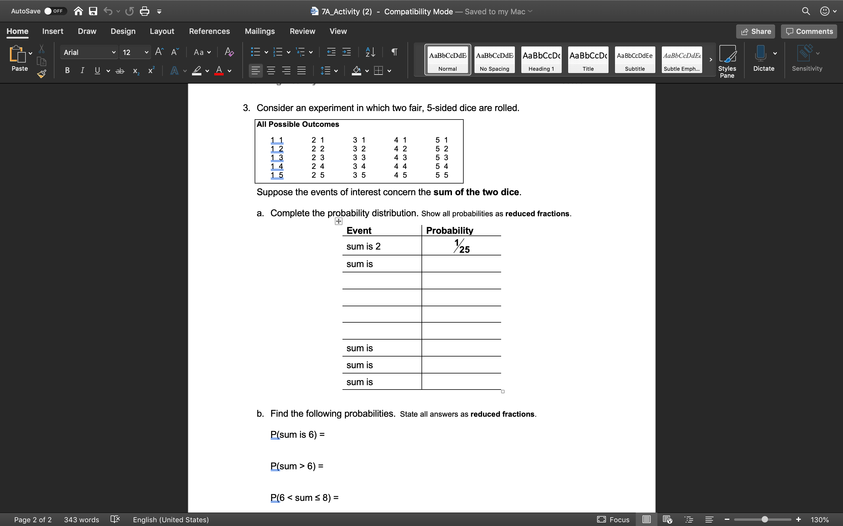Open the View ribbon tab
Viewport: 843px width, 526px height.
(338, 31)
